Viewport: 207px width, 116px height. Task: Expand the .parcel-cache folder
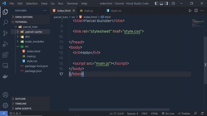30,32
